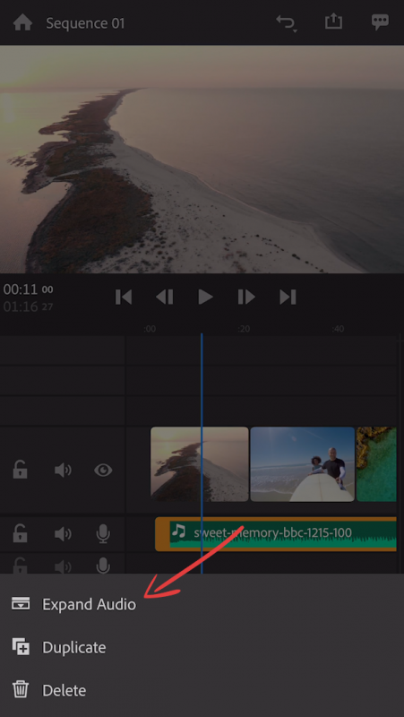Screen dimensions: 404x717
Task: Jump to next edit point
Action: [288, 298]
